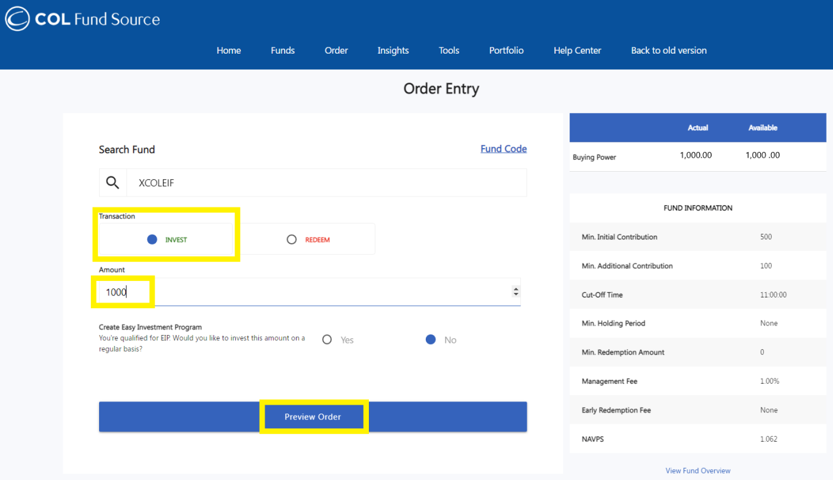Open the Portfolio menu
833x480 pixels.
506,50
